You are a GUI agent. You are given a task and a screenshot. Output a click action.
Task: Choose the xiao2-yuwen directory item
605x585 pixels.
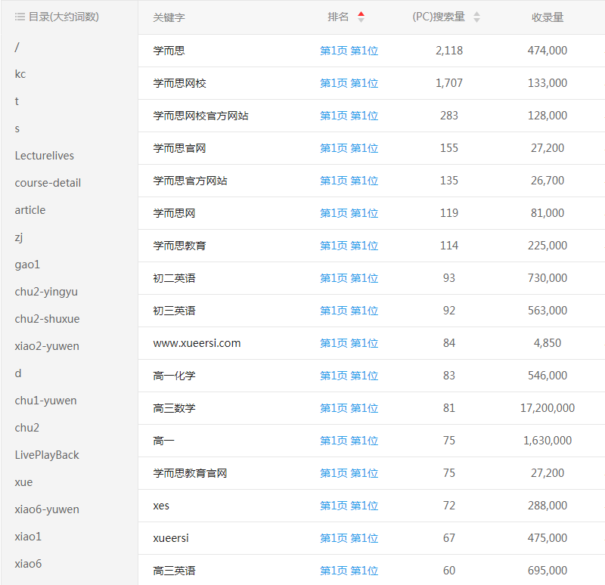(x=47, y=346)
